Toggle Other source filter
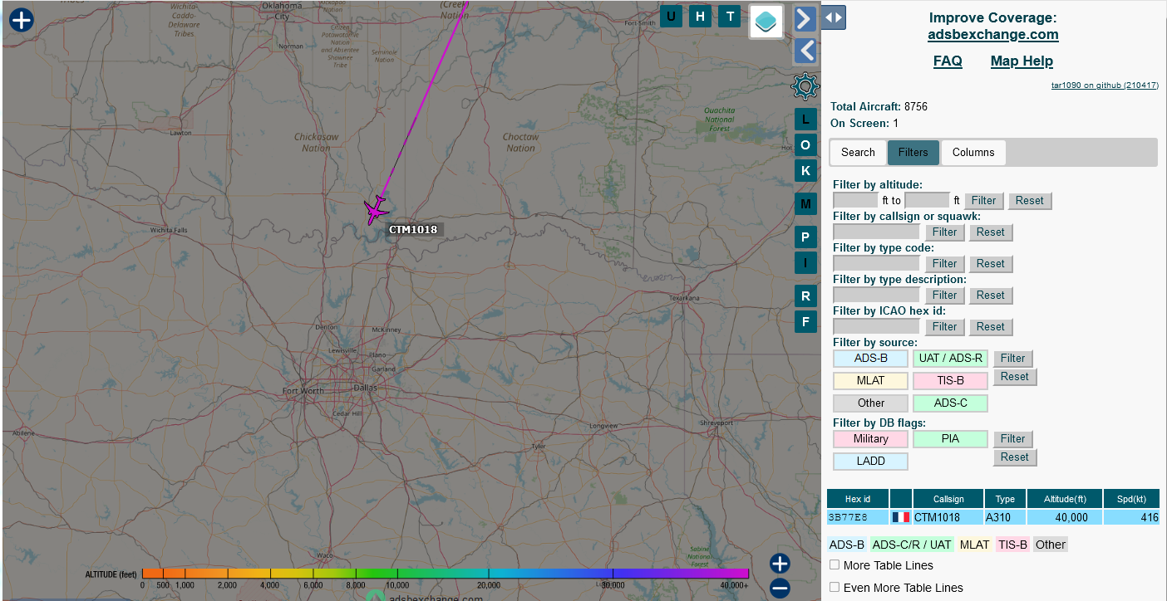Image resolution: width=1167 pixels, height=601 pixels. point(871,403)
